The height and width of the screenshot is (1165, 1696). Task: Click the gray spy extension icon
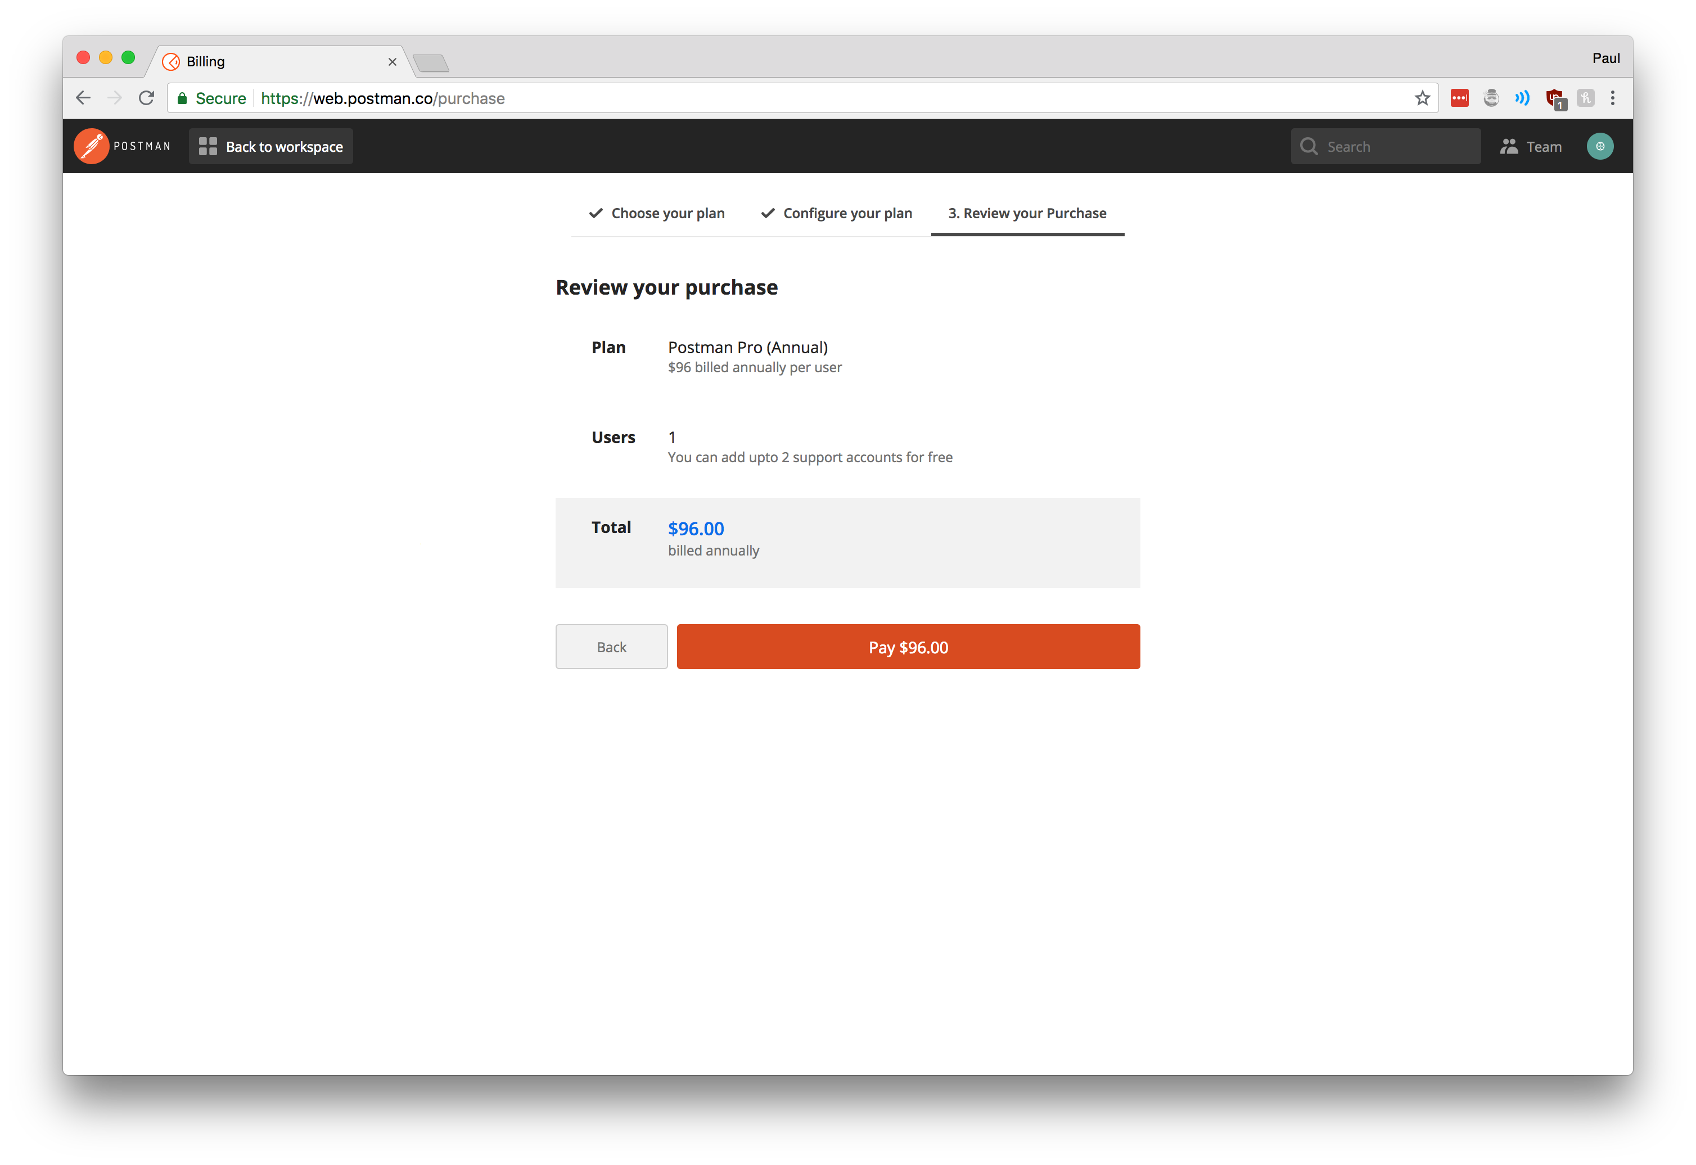1491,98
